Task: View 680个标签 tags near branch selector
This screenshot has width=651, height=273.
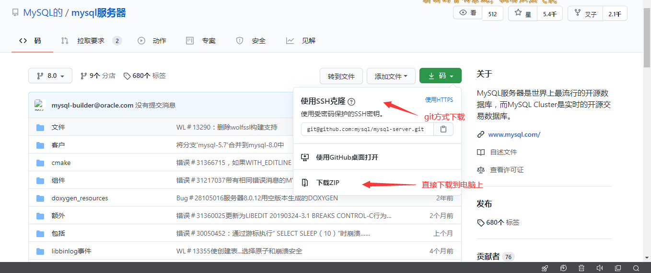Action: 145,76
